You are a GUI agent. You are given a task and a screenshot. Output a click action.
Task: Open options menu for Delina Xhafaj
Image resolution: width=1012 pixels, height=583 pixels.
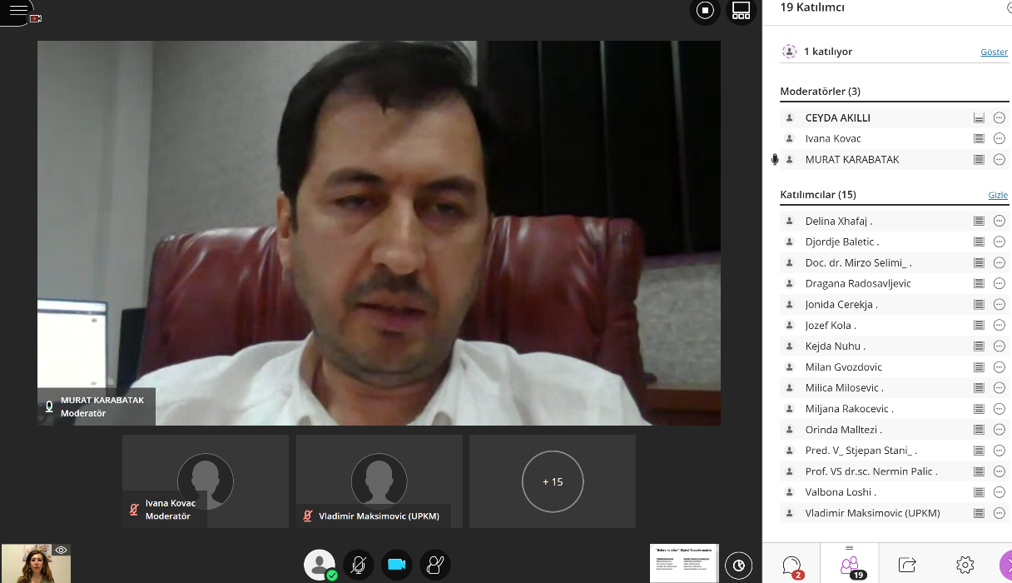1000,222
